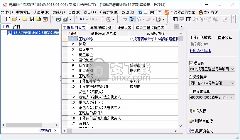Click the 平方米 cell for 工程规模单位
Viewport: 240px width, 140px height.
click(153, 81)
